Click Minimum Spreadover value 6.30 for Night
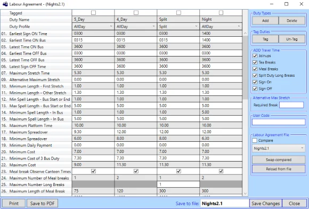 (221, 139)
